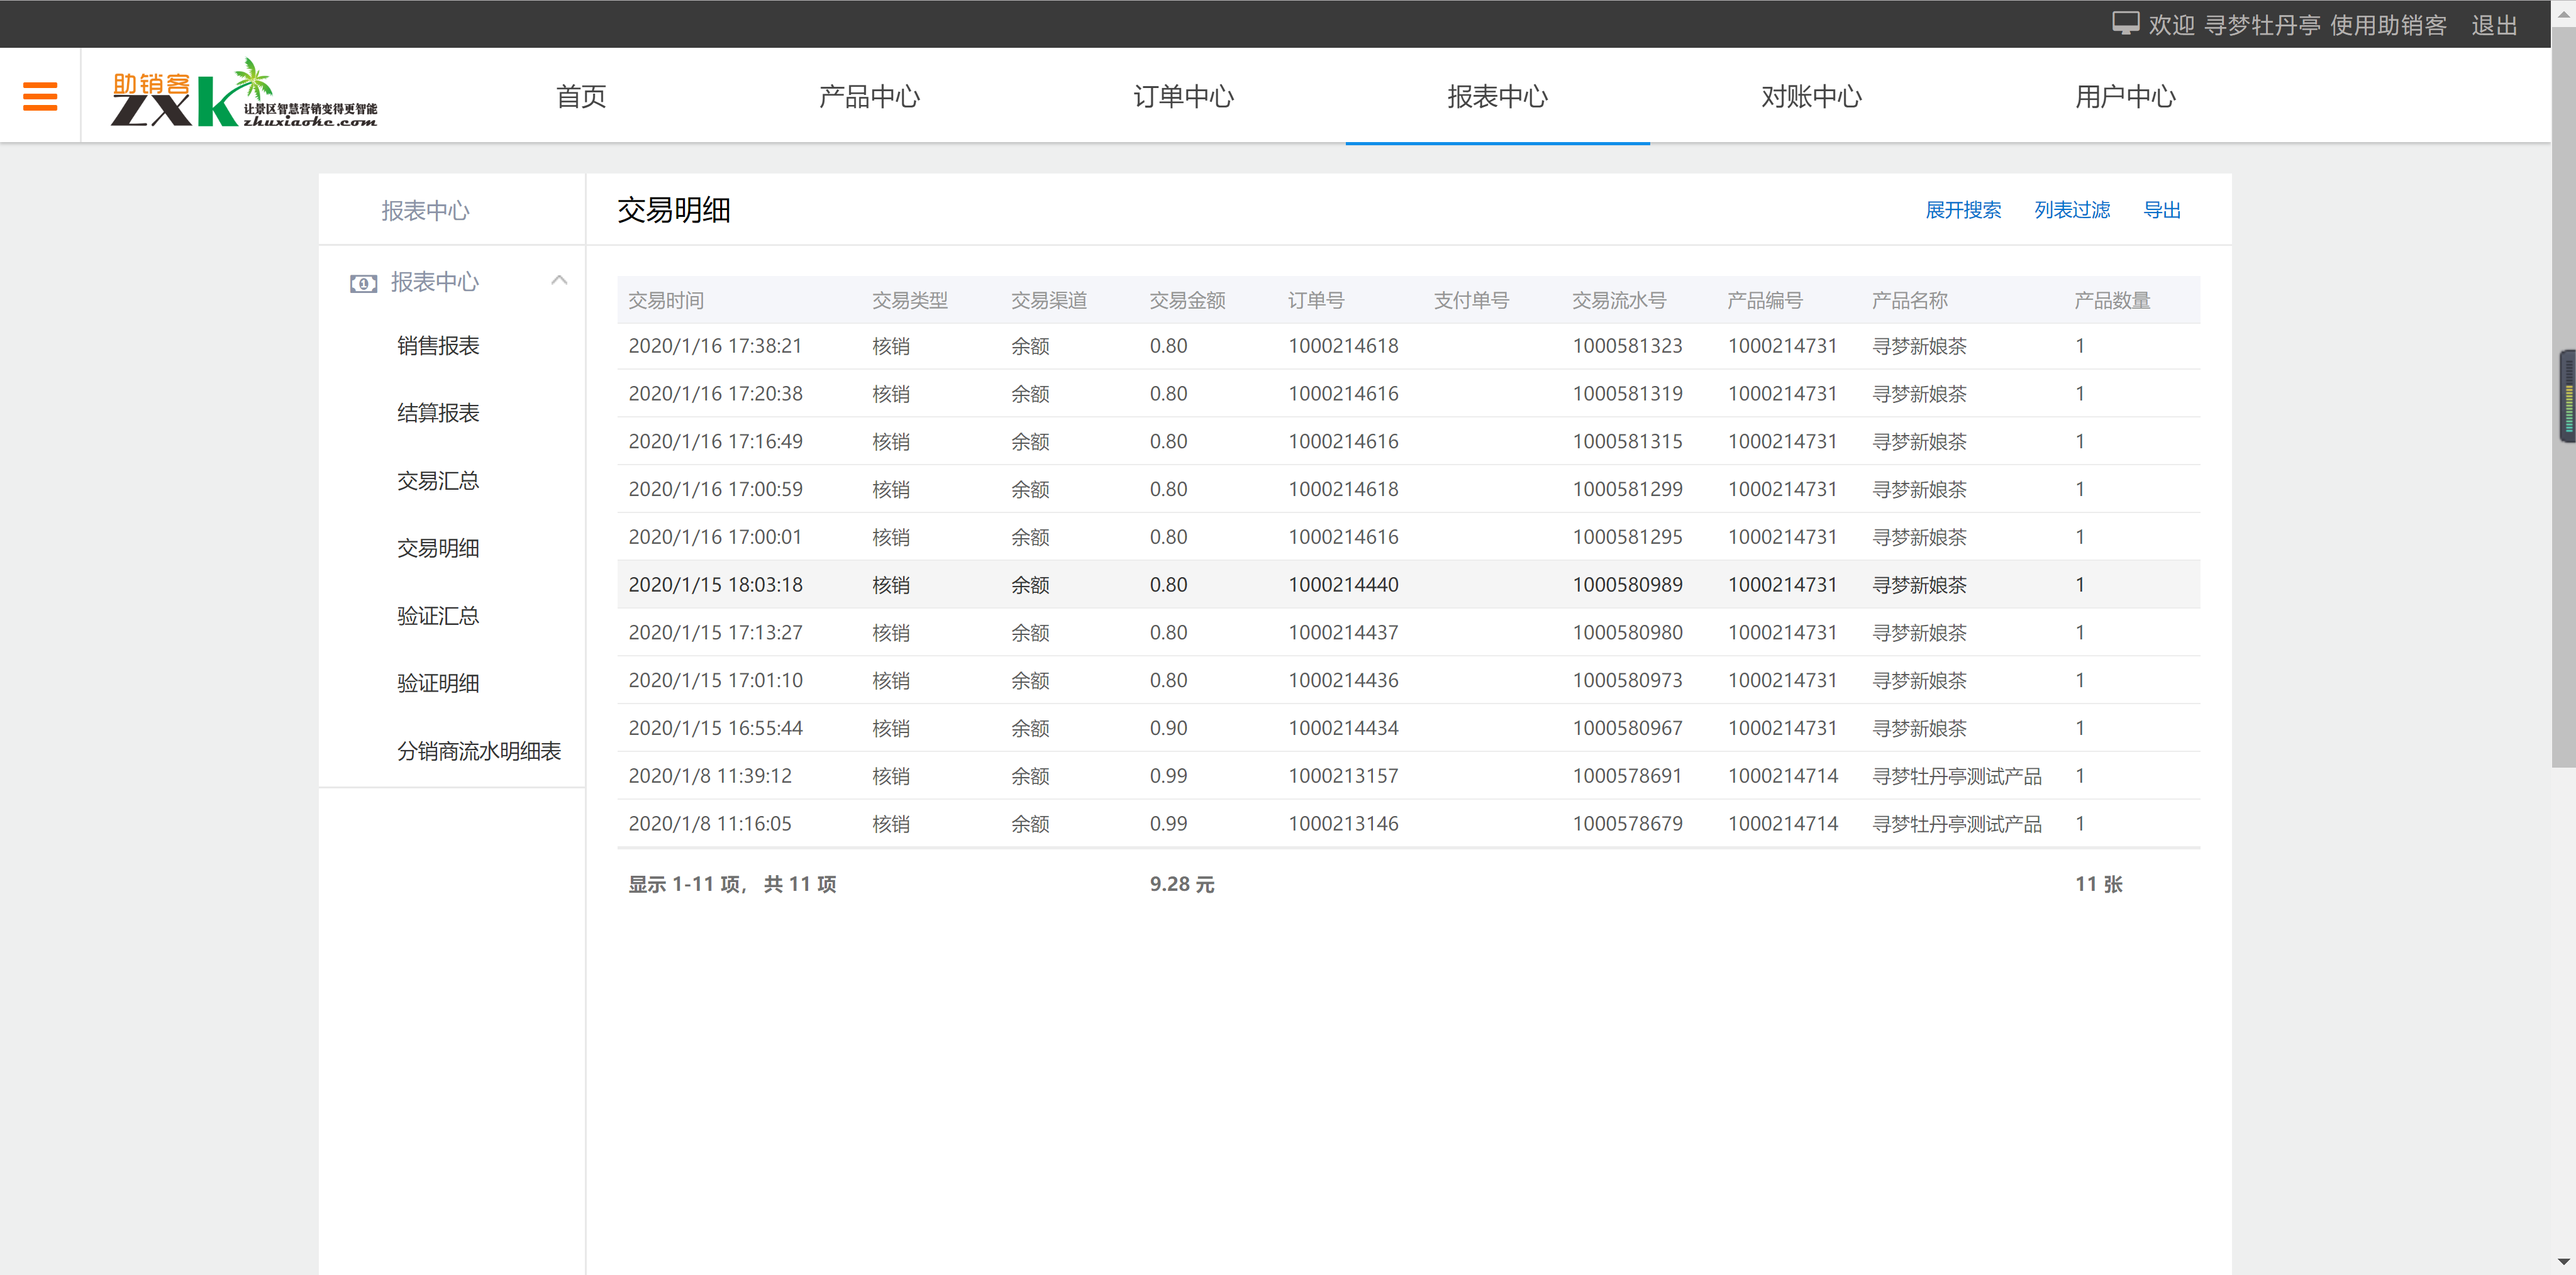Open the 列表过滤 column filter
This screenshot has height=1275, width=2576.
[x=2072, y=210]
